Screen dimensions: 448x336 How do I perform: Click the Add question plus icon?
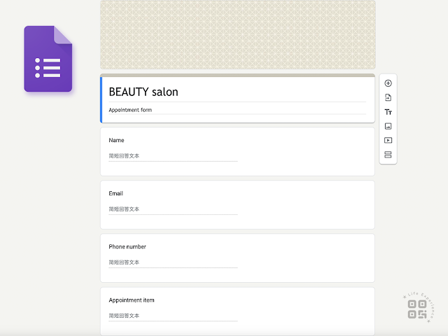click(388, 83)
